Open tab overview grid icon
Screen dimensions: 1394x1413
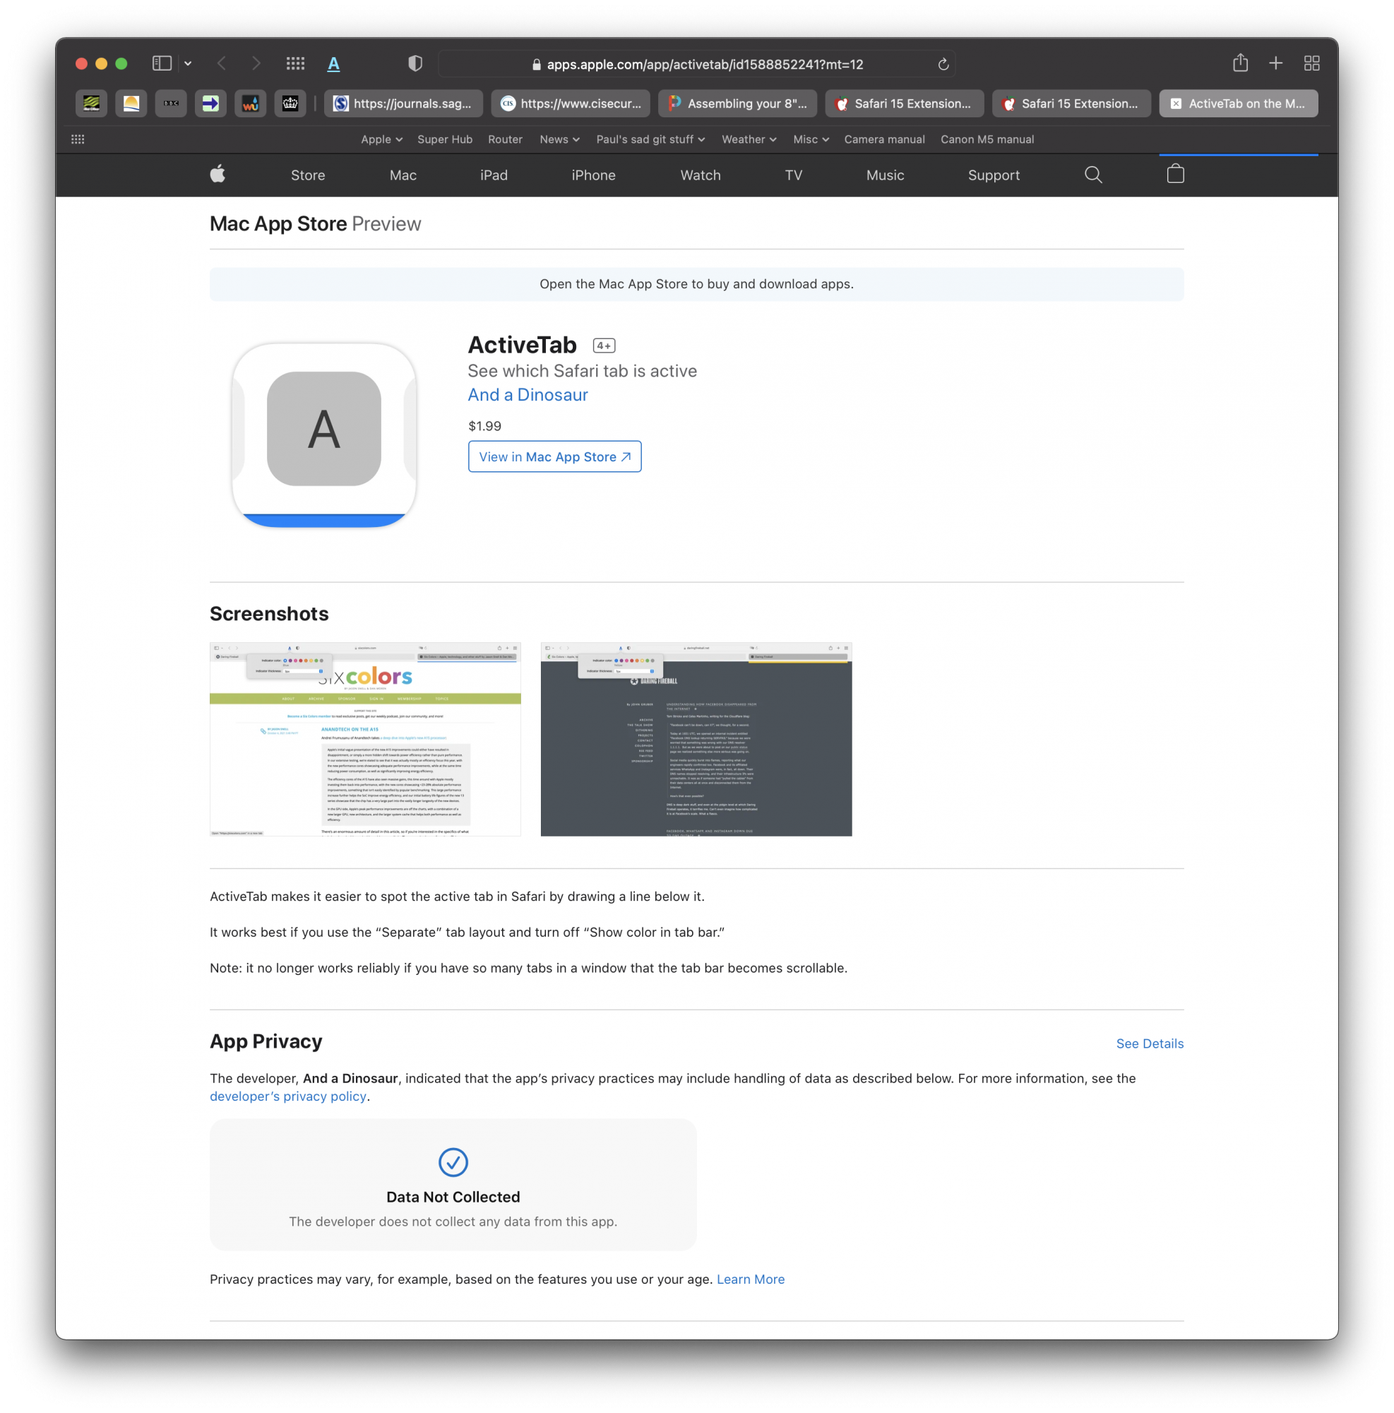1311,63
